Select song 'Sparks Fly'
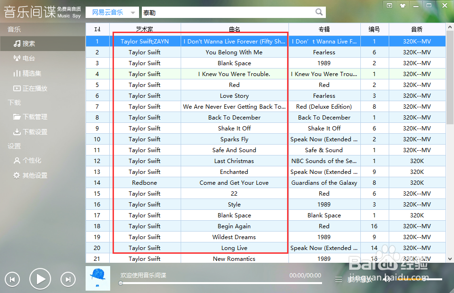This screenshot has width=454, height=293. (x=234, y=139)
